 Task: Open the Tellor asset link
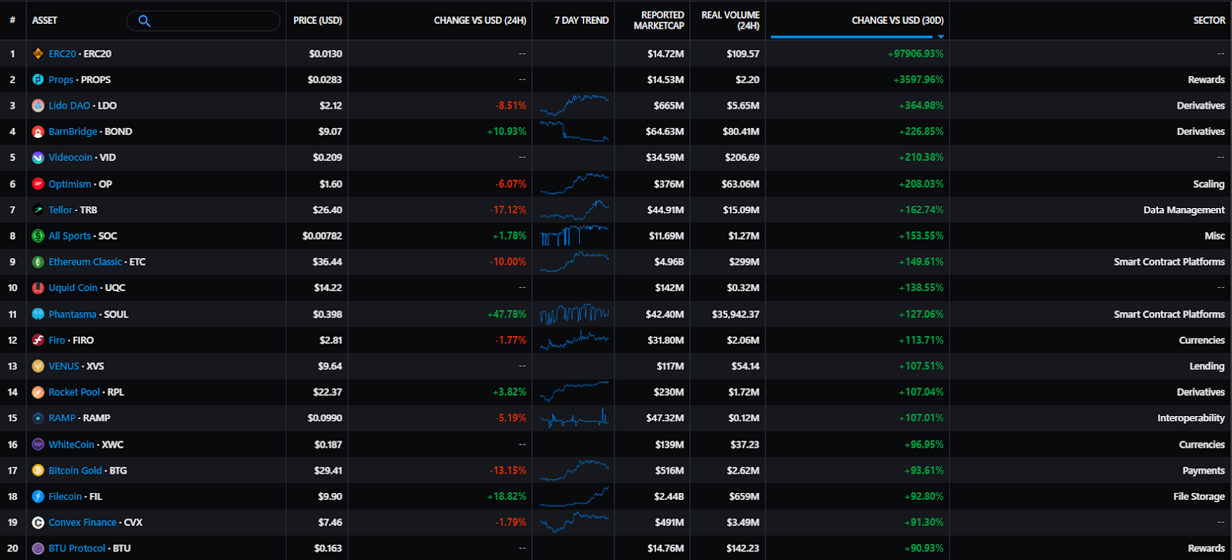pyautogui.click(x=60, y=210)
